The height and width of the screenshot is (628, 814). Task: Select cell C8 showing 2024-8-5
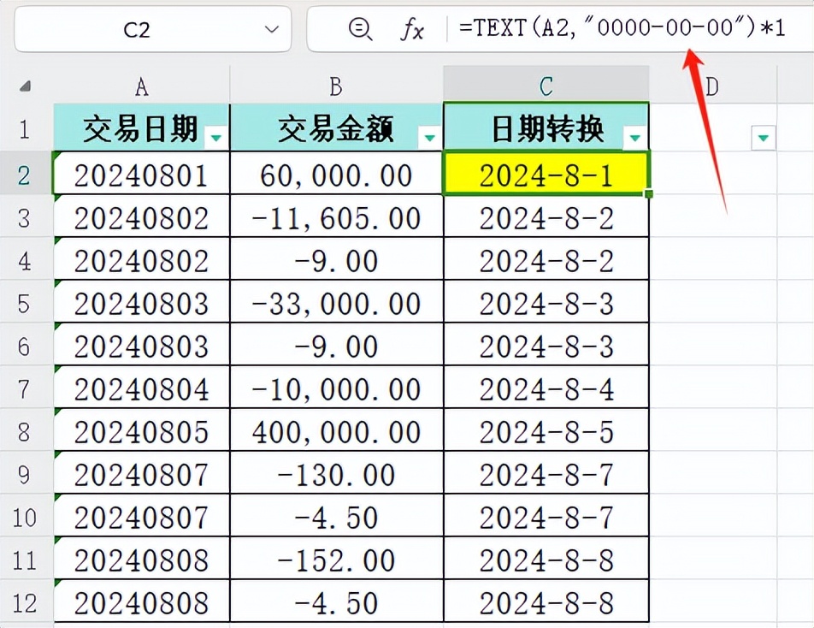(546, 430)
